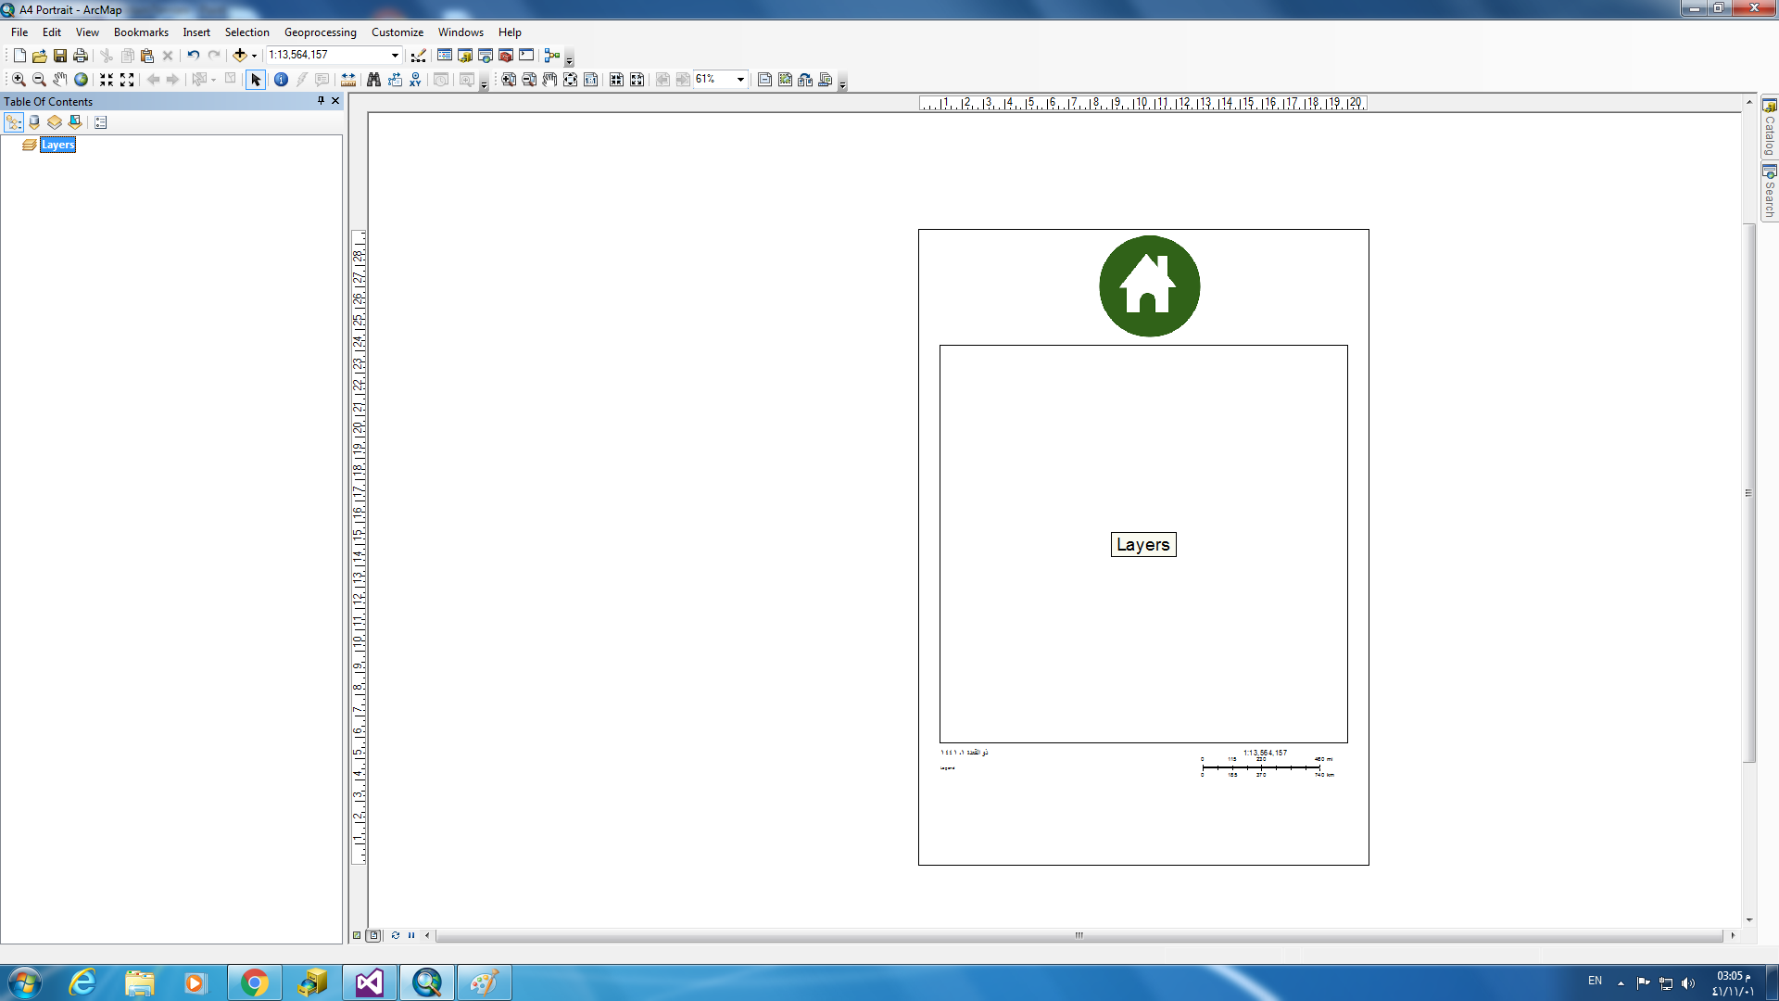The width and height of the screenshot is (1779, 1001).
Task: Print the layout using printer icon
Action: coord(80,56)
